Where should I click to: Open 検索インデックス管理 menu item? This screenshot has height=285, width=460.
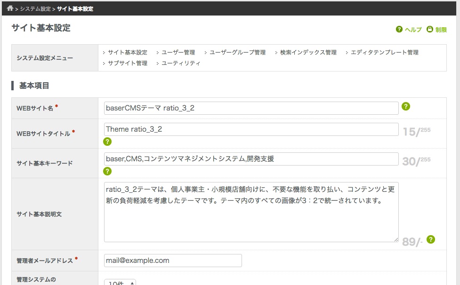point(308,52)
